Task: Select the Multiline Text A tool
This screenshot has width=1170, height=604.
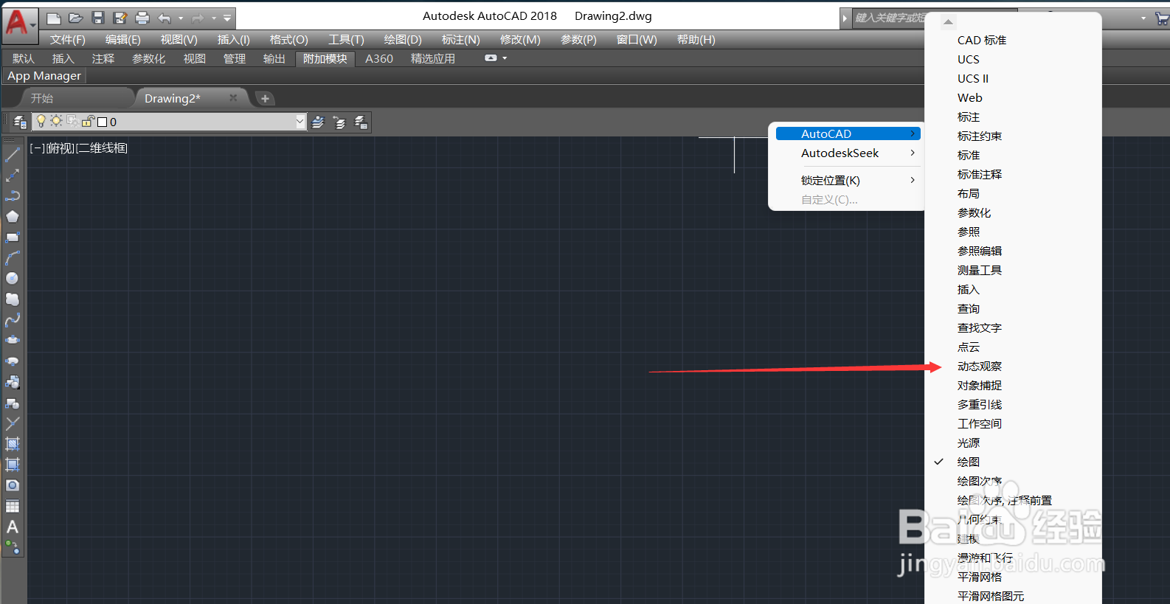Action: point(13,527)
